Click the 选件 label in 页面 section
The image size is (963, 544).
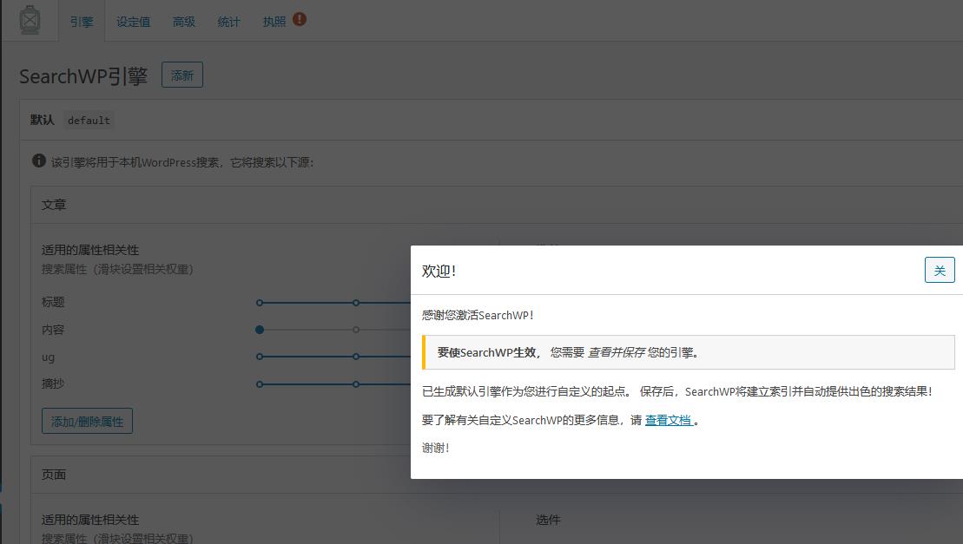pos(549,520)
